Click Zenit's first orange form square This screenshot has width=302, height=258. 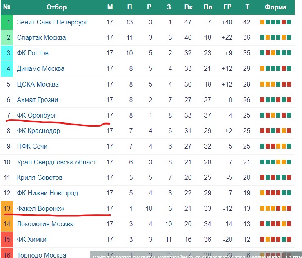coord(262,22)
